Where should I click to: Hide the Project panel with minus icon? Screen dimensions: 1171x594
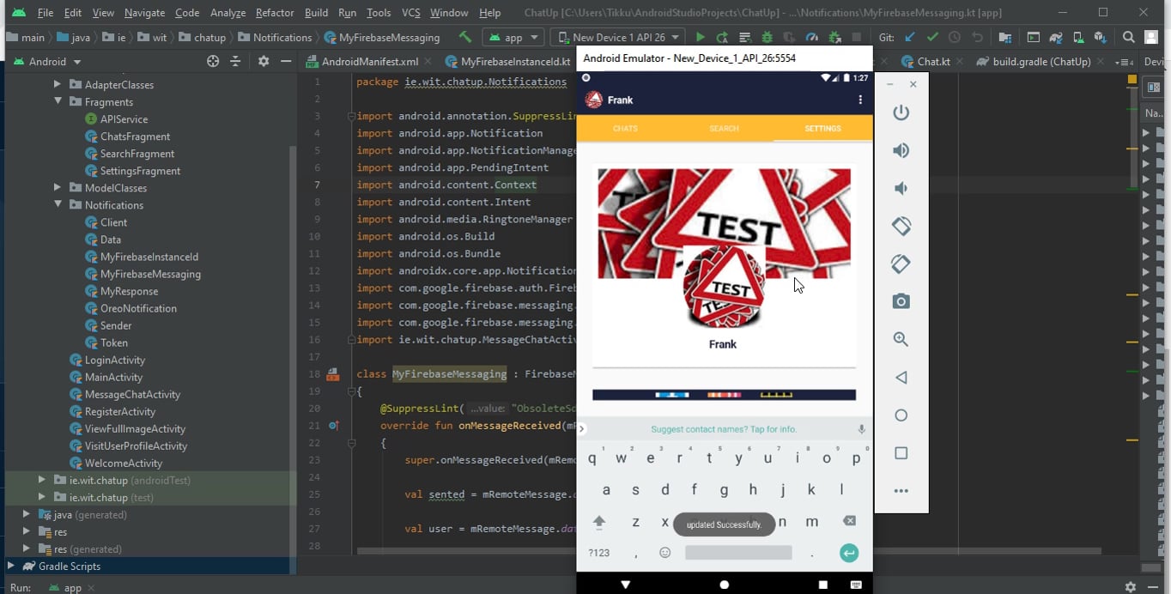tap(286, 61)
